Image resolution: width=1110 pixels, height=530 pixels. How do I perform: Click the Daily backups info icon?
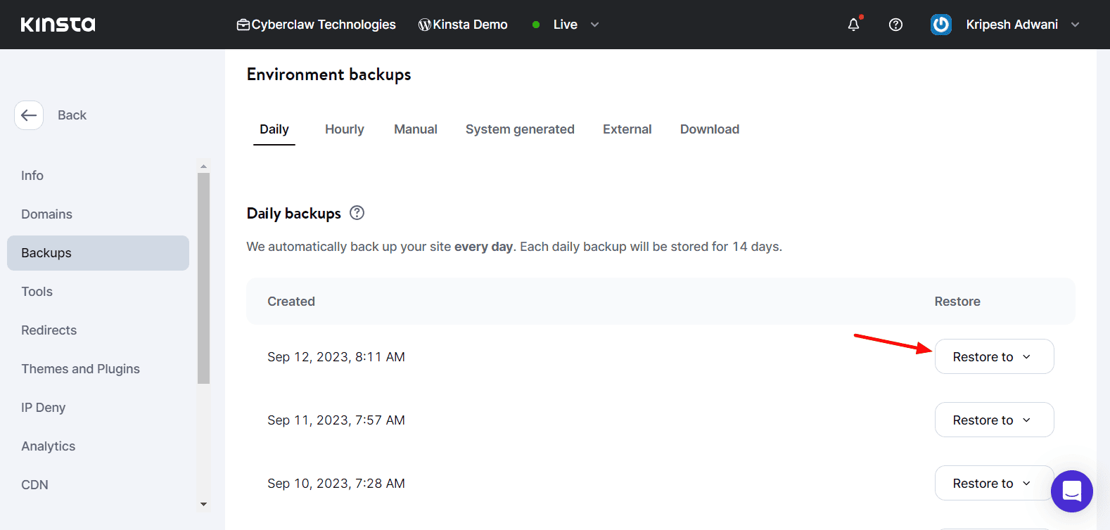[357, 213]
